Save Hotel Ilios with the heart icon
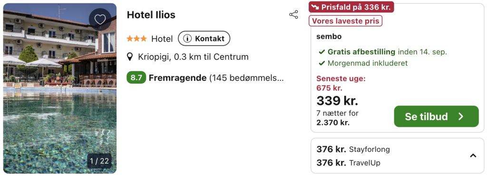The height and width of the screenshot is (178, 487). (x=100, y=19)
